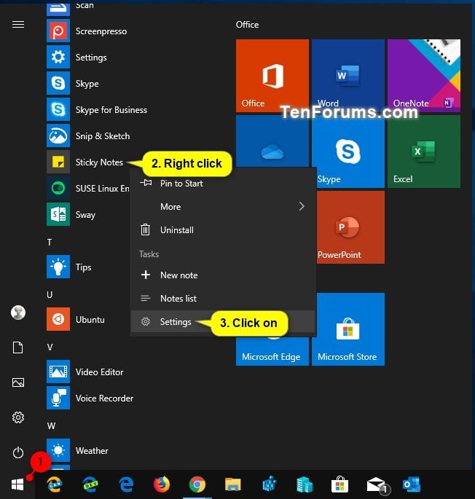Open the OneNote tile
The image size is (475, 499).
point(424,76)
